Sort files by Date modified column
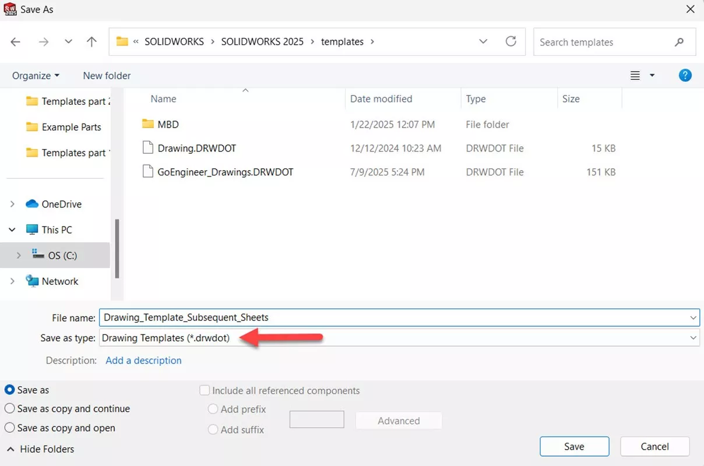 click(x=381, y=99)
